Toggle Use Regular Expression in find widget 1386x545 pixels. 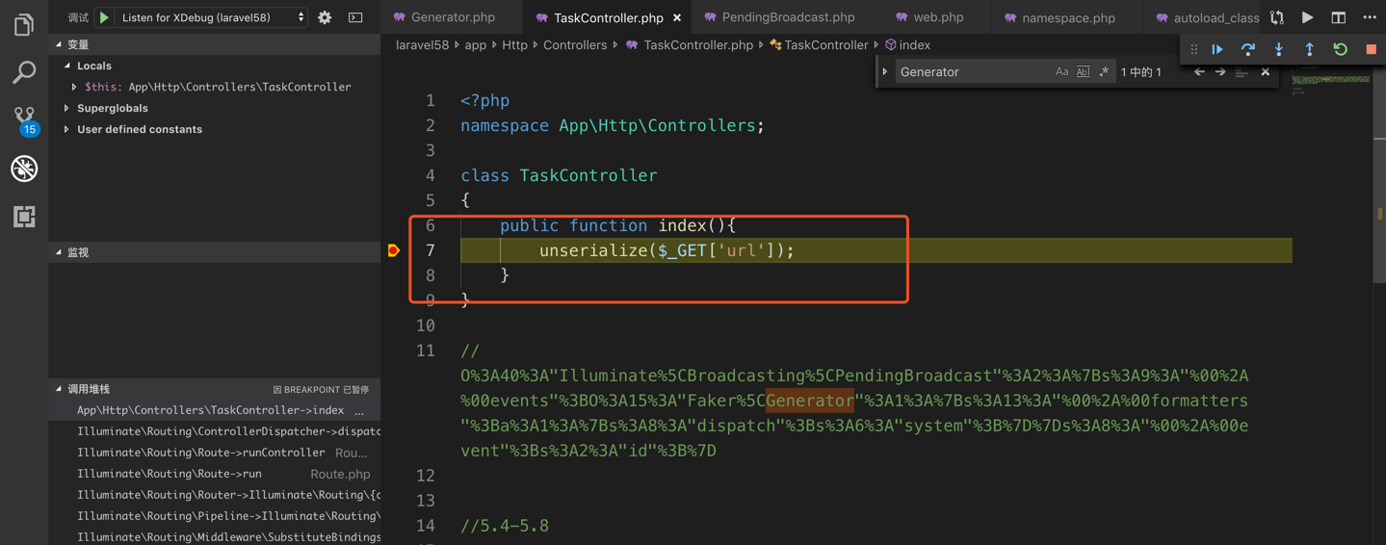1104,72
